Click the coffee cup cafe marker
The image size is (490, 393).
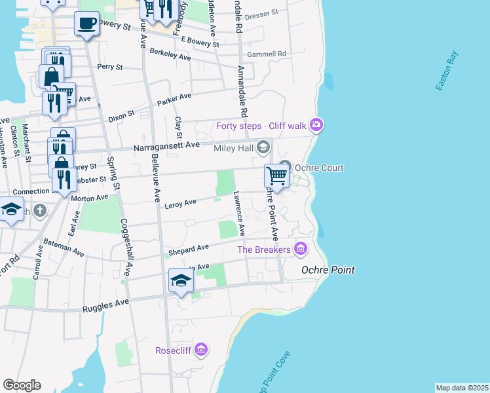click(87, 25)
